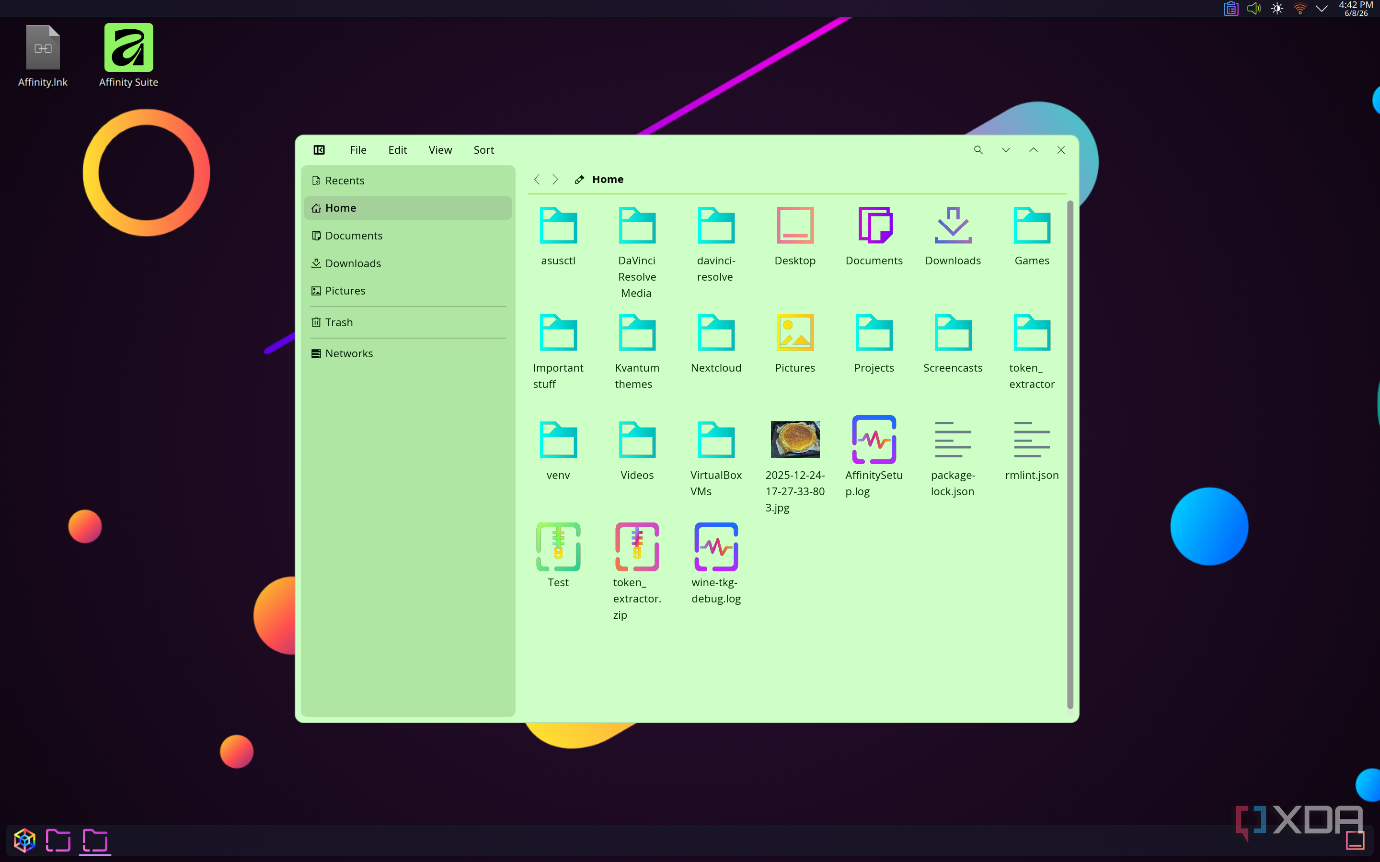Click the edit location pencil icon
Viewport: 1380px width, 862px height.
click(x=579, y=180)
